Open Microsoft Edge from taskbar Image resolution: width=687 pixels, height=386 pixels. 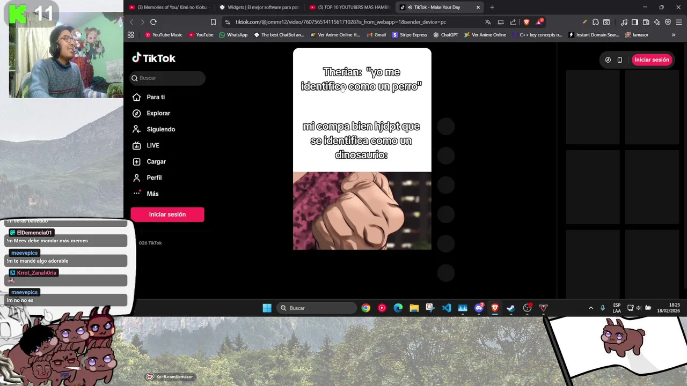coord(398,308)
